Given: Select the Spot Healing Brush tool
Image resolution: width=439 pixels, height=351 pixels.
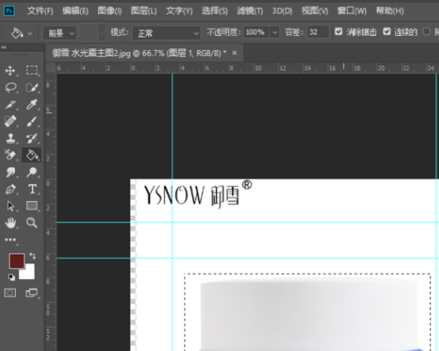Looking at the screenshot, I should coord(11,121).
